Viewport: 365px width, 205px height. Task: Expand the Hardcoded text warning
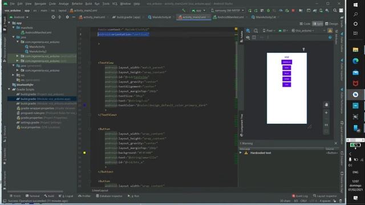pos(241,153)
